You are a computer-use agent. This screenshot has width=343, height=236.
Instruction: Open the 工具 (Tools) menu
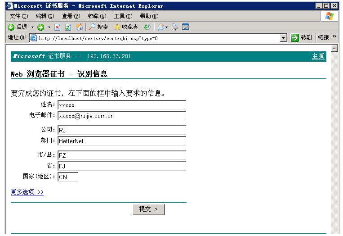pyautogui.click(x=123, y=16)
